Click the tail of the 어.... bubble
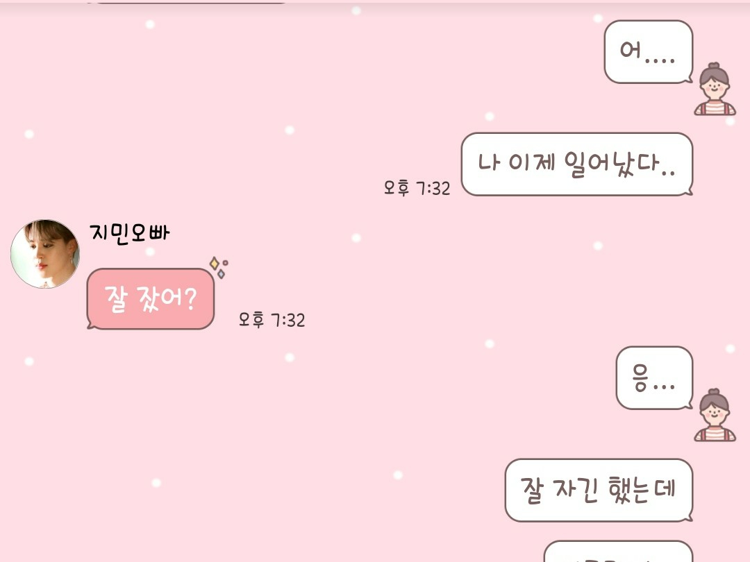This screenshot has width=750, height=562. (689, 80)
